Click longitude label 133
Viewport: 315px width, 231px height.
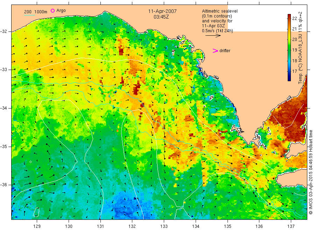pyautogui.click(x=164, y=226)
